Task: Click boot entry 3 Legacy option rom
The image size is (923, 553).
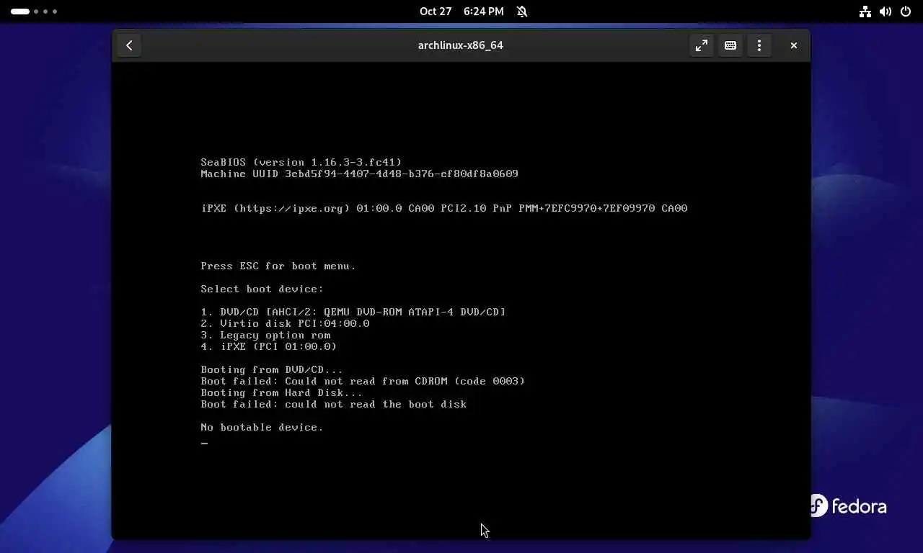Action: [265, 335]
